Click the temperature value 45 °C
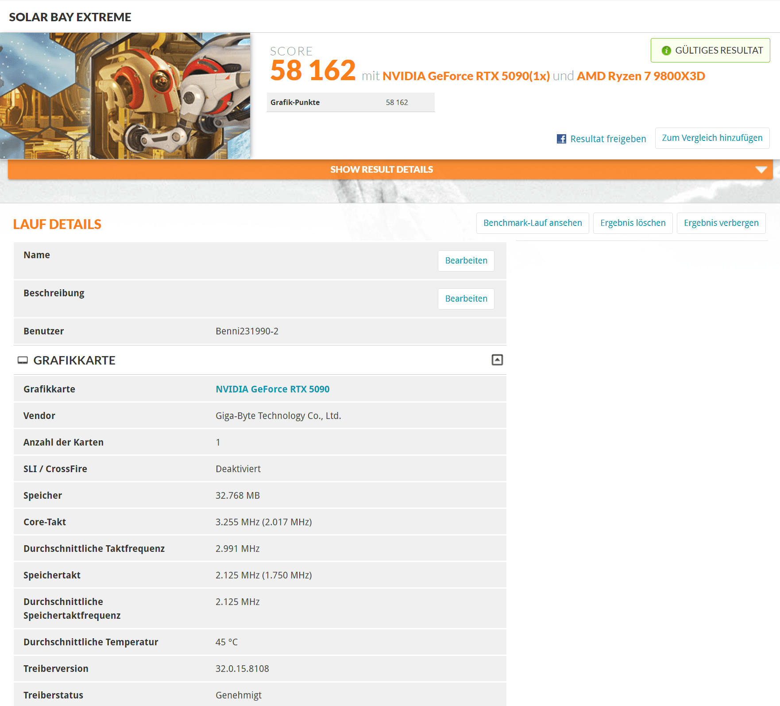The width and height of the screenshot is (780, 706). [x=226, y=642]
